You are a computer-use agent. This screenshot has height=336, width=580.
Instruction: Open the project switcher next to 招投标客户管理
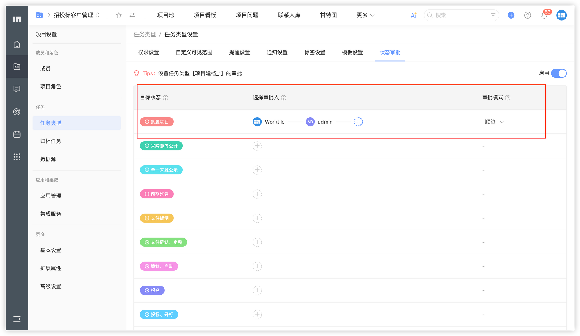pyautogui.click(x=98, y=15)
